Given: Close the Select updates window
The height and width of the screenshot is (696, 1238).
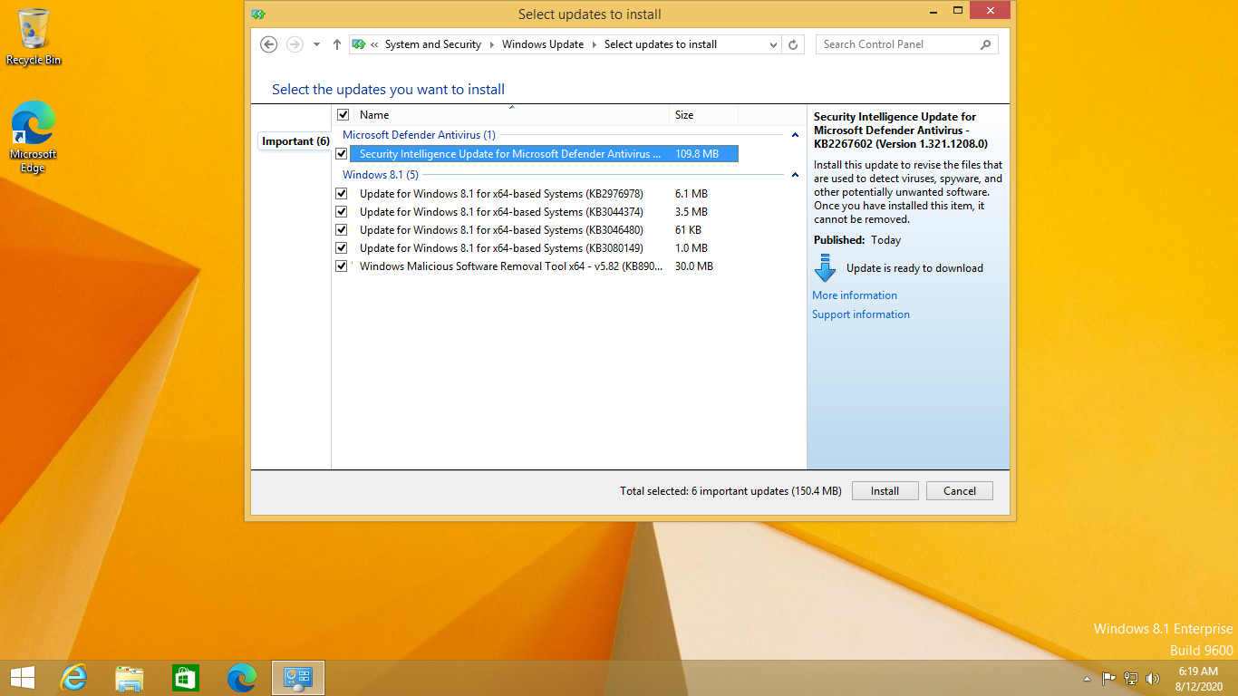Looking at the screenshot, I should coord(989,10).
